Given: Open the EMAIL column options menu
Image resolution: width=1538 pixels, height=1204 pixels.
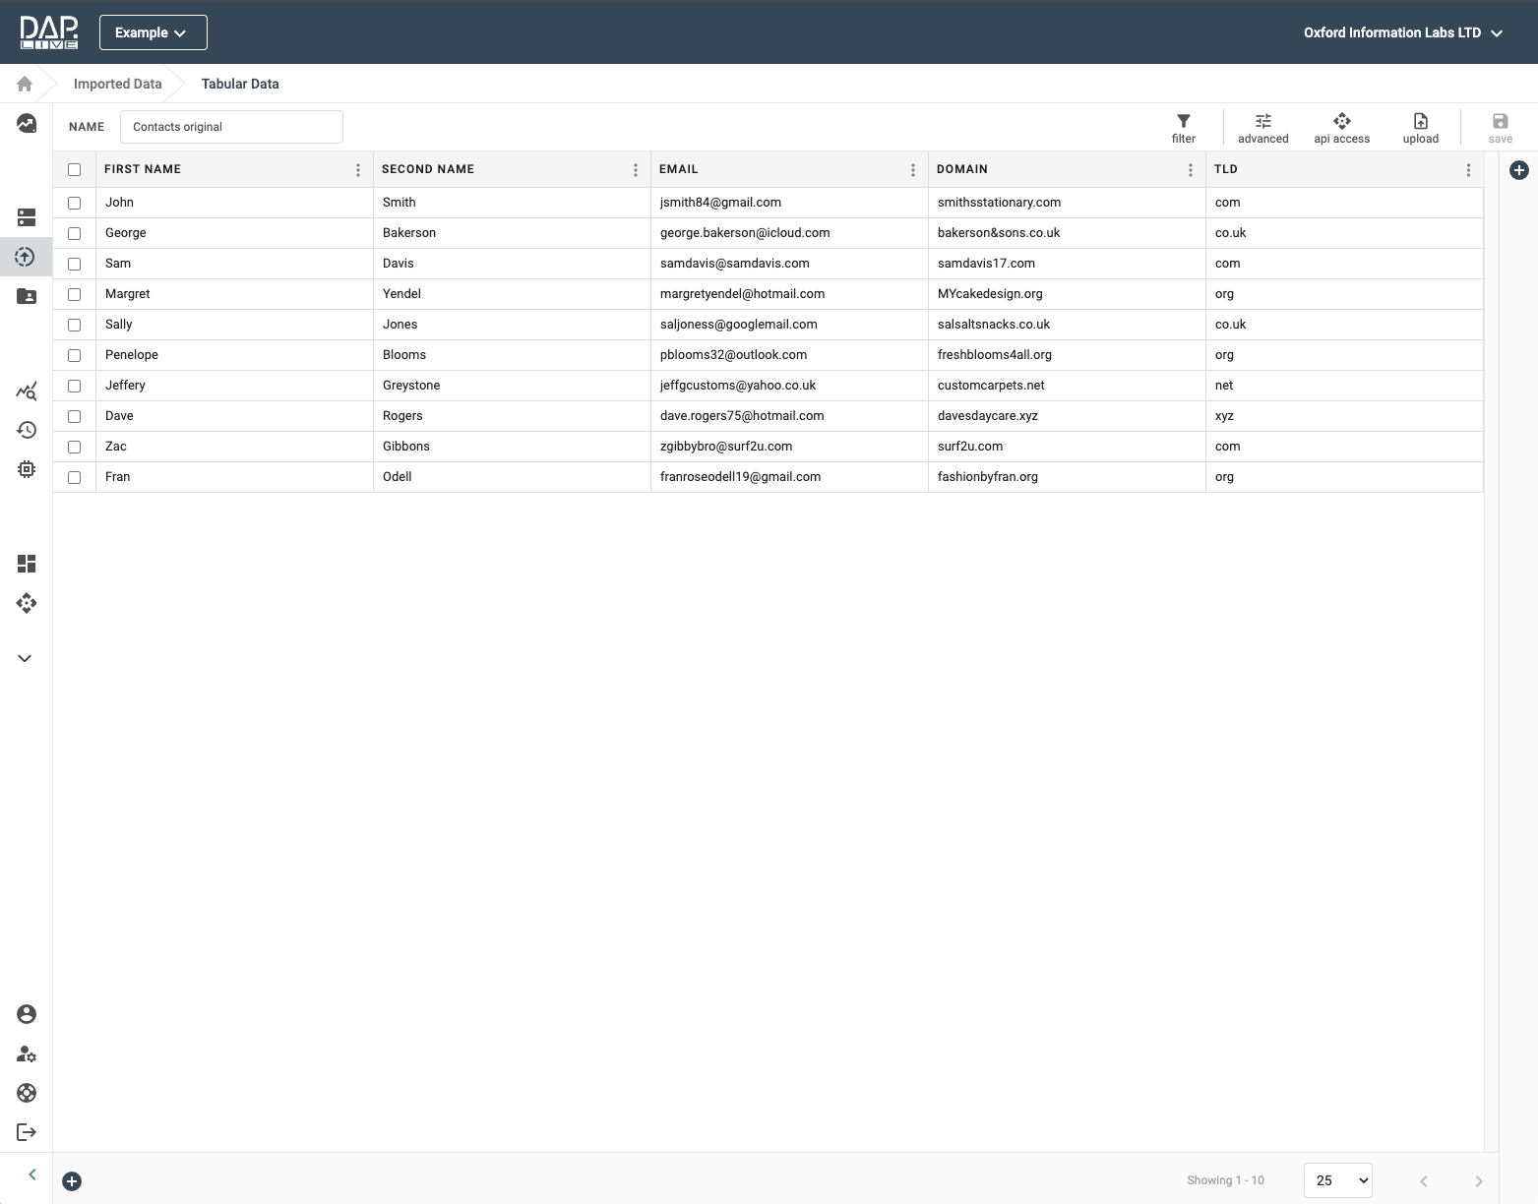Looking at the screenshot, I should point(912,170).
